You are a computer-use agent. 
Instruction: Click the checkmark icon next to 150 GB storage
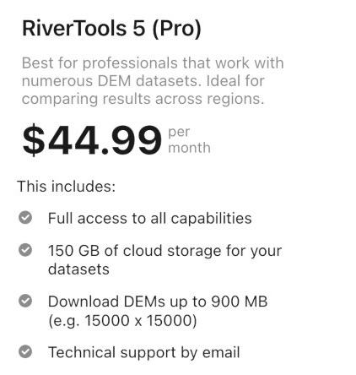pyautogui.click(x=25, y=250)
